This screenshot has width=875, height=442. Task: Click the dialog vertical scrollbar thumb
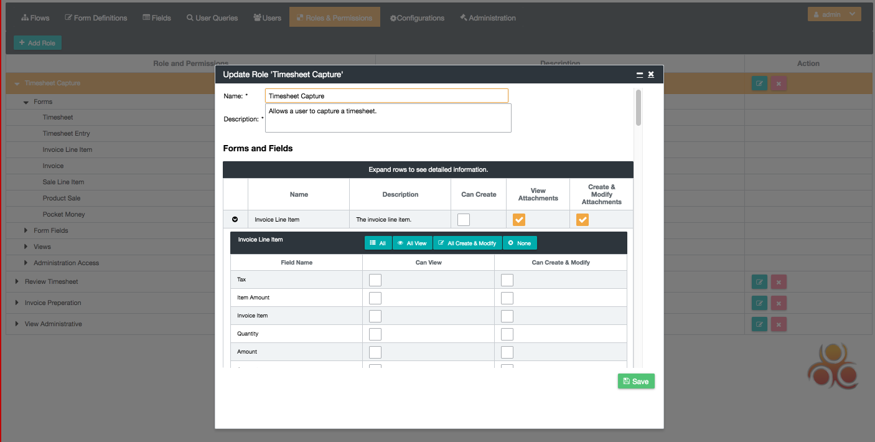pos(638,108)
